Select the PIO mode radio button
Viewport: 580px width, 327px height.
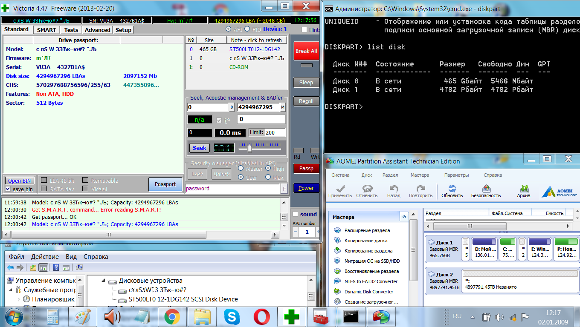(247, 29)
